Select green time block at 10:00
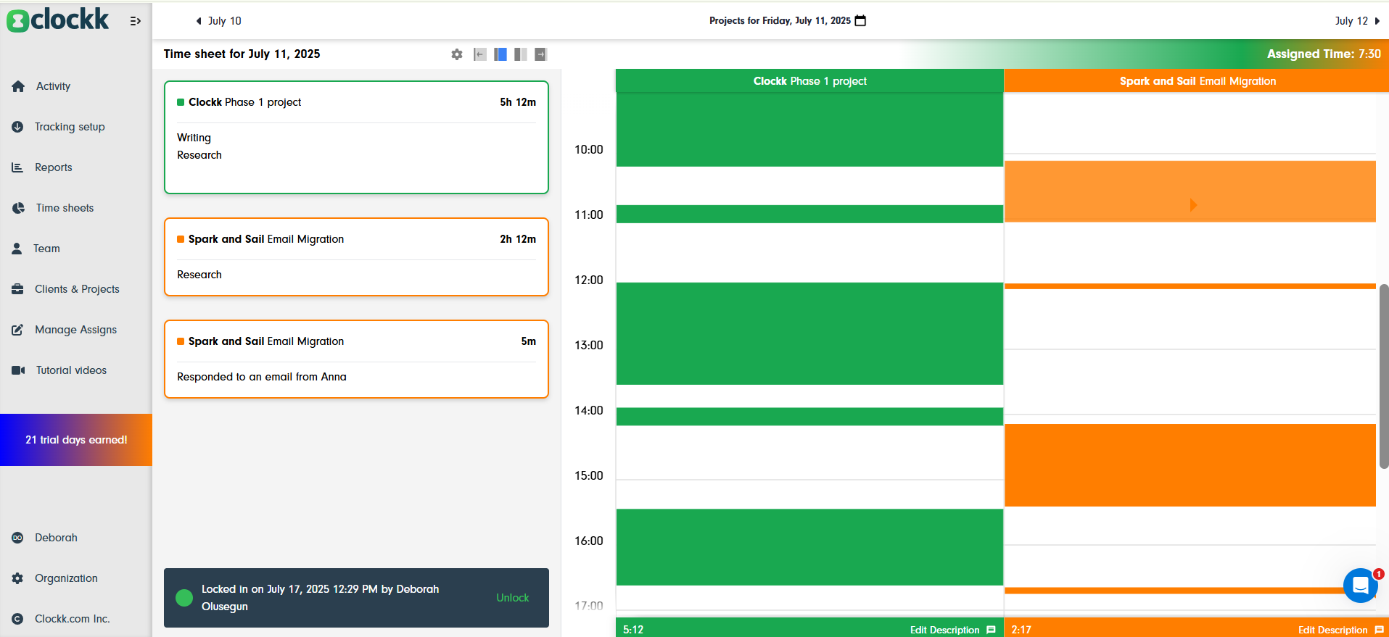Screen dimensions: 1389x637 (809, 129)
